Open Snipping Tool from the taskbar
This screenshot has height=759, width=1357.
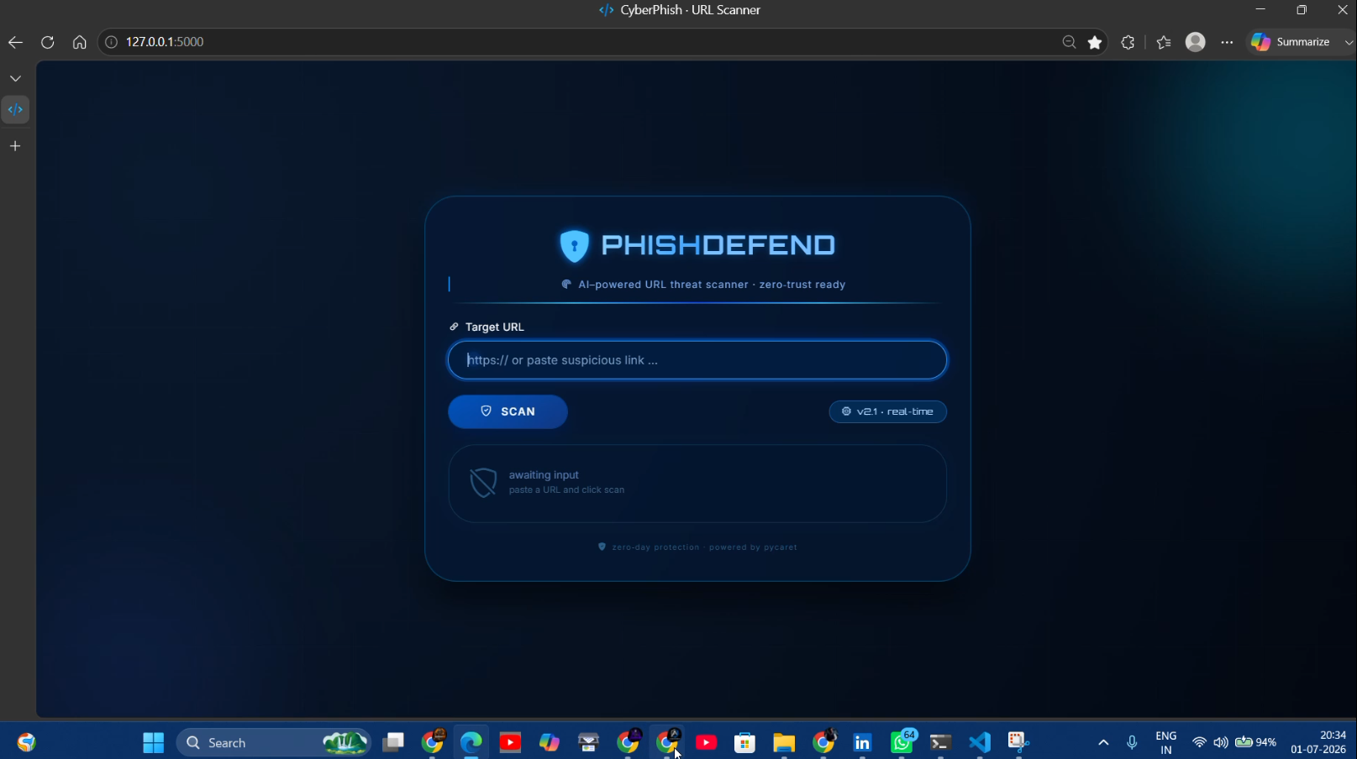coord(1018,742)
